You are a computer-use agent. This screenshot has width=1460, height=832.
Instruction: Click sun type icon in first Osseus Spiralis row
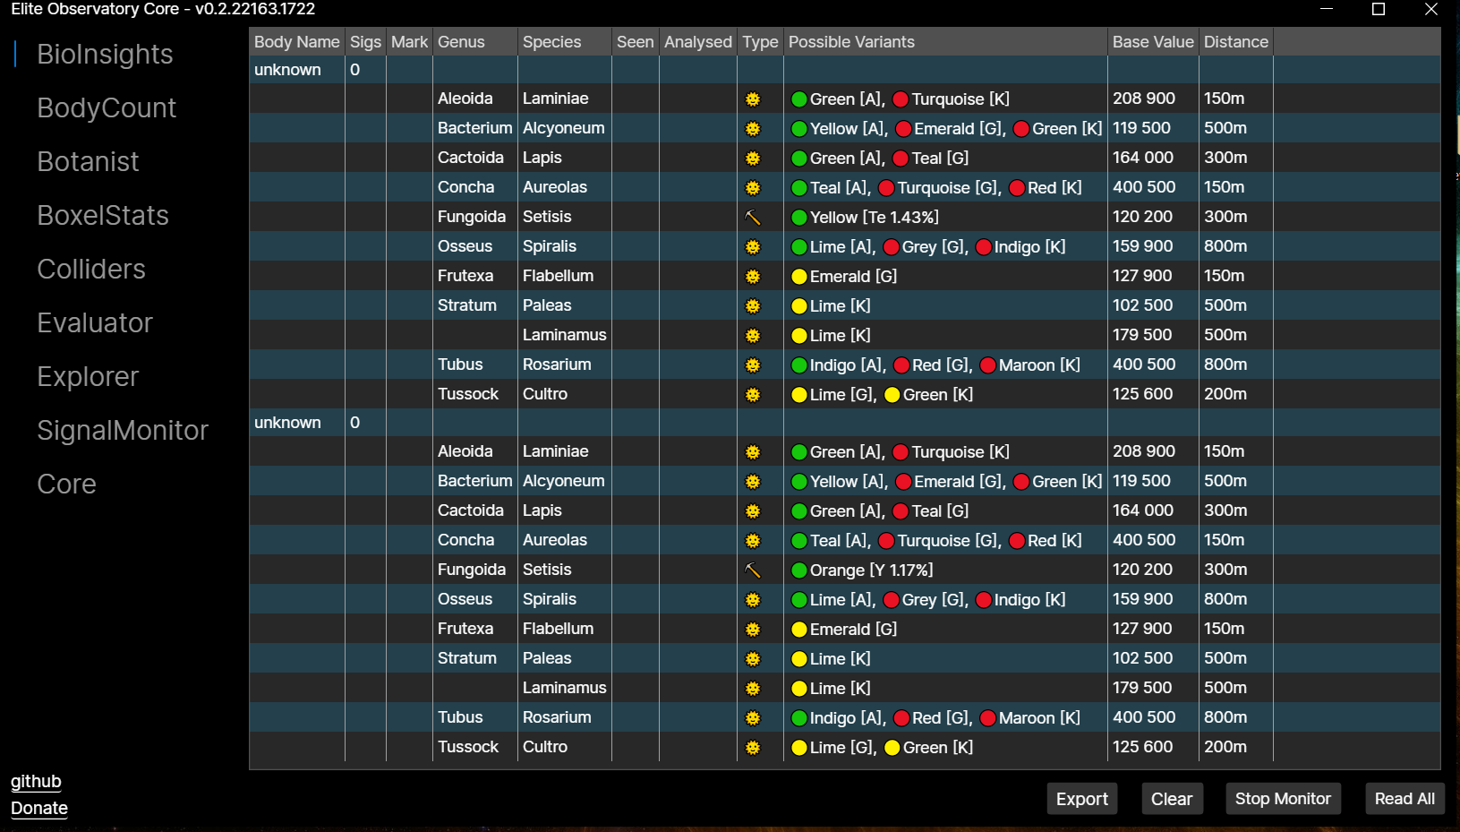pyautogui.click(x=753, y=247)
